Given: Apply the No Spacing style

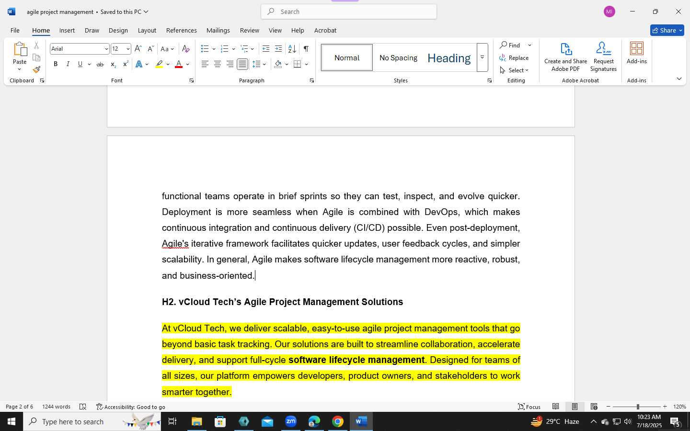Looking at the screenshot, I should [x=398, y=57].
